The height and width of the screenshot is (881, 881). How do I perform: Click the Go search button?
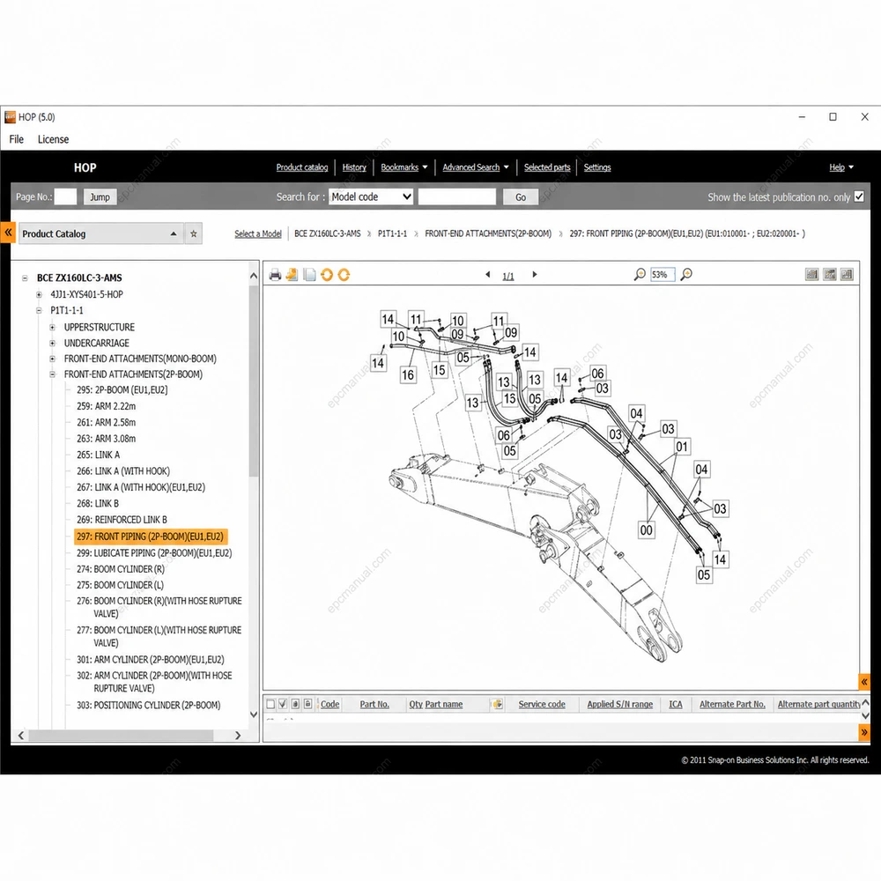[521, 197]
